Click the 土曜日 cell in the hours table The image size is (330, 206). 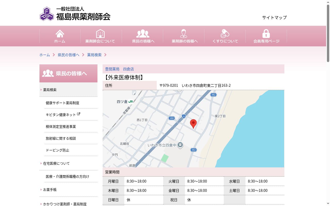(x=234, y=191)
